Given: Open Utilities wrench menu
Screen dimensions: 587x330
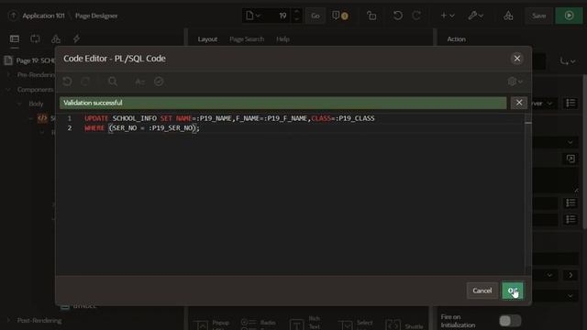Looking at the screenshot, I should pos(475,16).
